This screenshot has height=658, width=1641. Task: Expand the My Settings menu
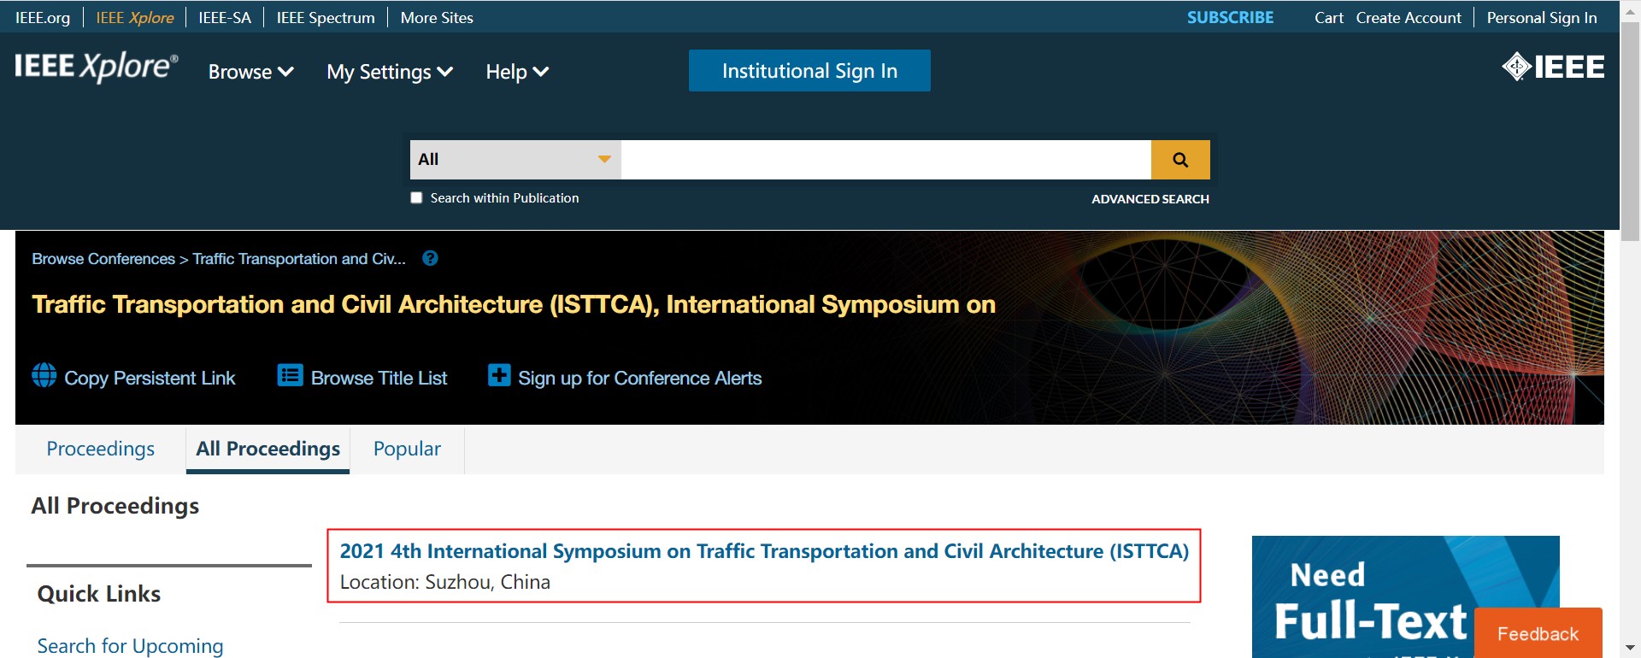(x=390, y=72)
